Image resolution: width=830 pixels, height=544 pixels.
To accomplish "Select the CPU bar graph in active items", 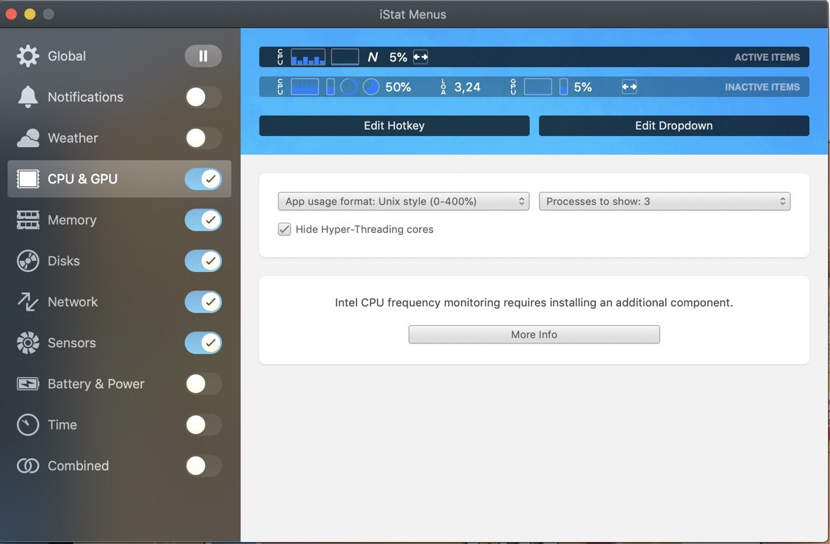I will (308, 57).
